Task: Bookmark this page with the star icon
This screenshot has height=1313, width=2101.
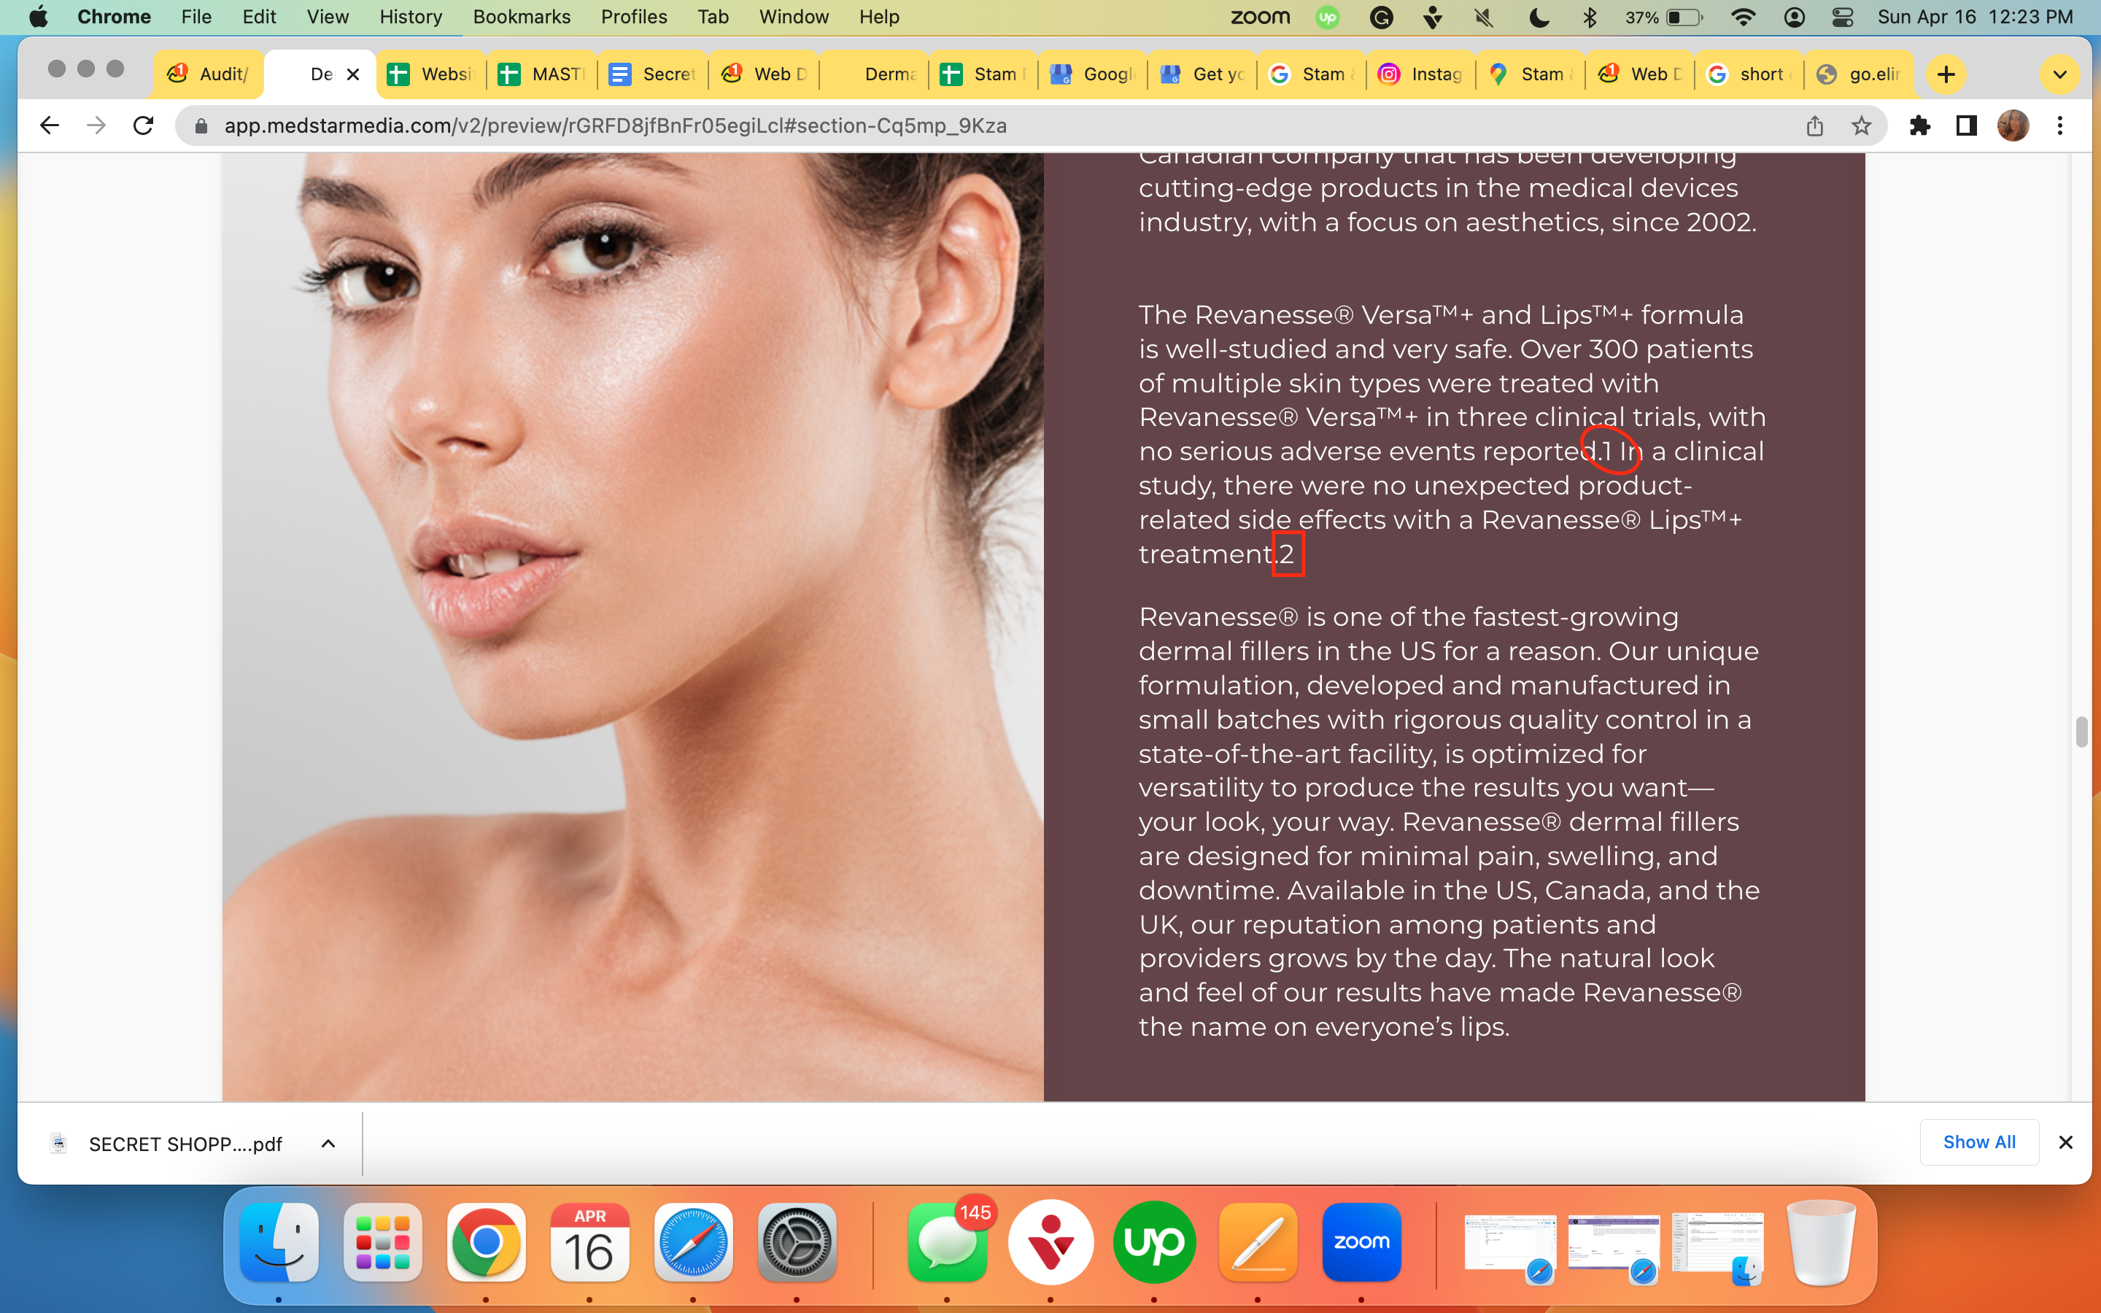Action: tap(1860, 126)
